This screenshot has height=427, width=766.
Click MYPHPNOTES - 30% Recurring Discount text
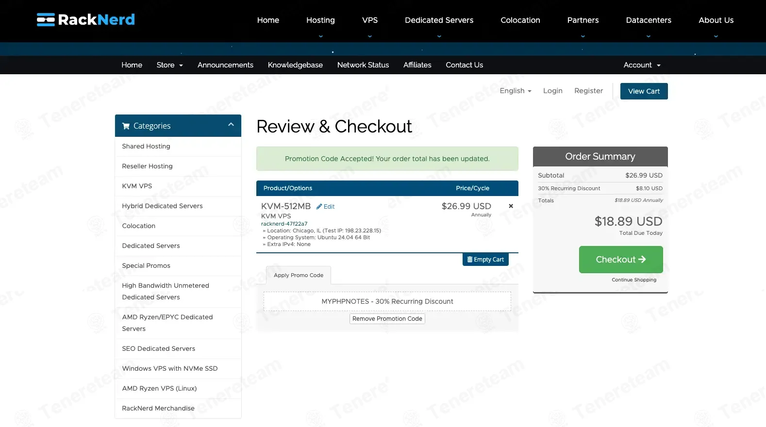[387, 301]
